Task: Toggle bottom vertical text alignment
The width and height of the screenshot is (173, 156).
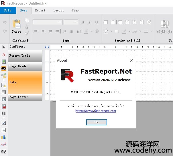Action: [79, 31]
